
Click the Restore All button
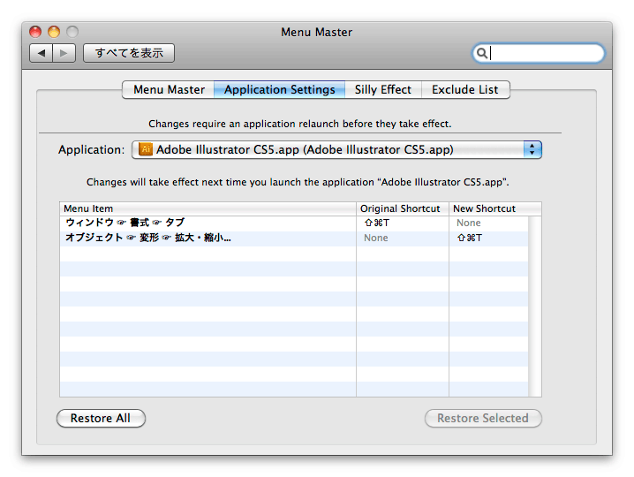pos(101,418)
